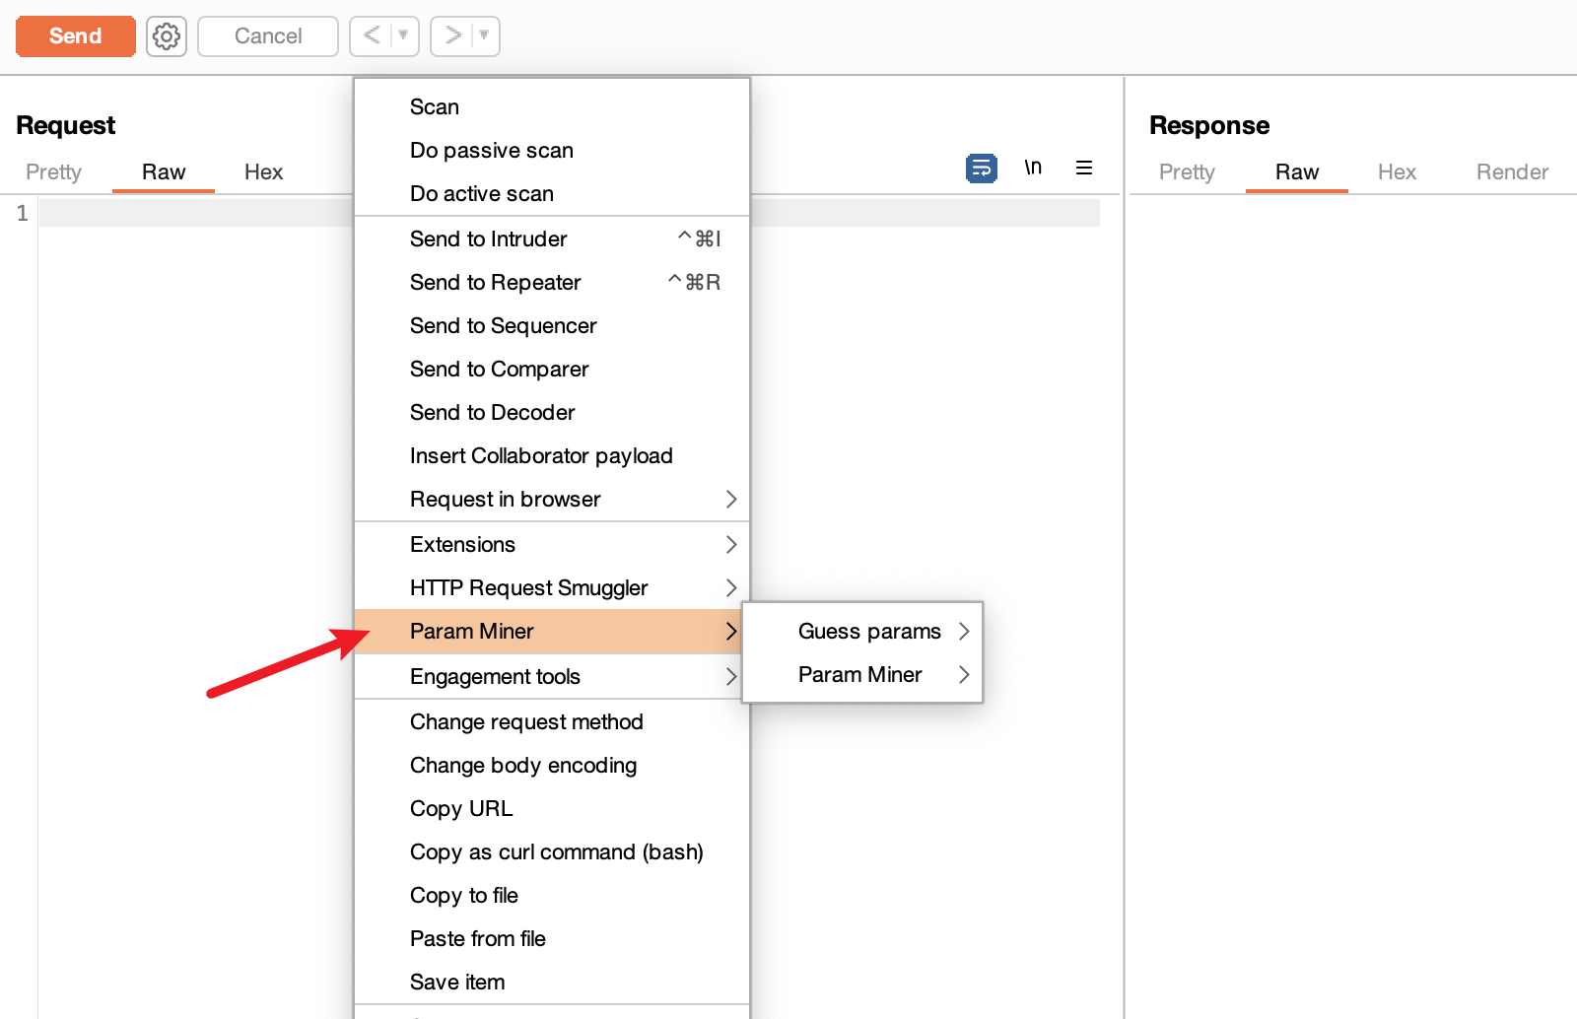The height and width of the screenshot is (1019, 1577).
Task: Select Do passive scan menu entry
Action: [552, 150]
